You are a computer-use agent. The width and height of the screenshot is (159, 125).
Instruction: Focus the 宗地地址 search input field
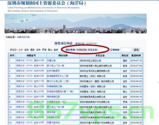pos(126,50)
